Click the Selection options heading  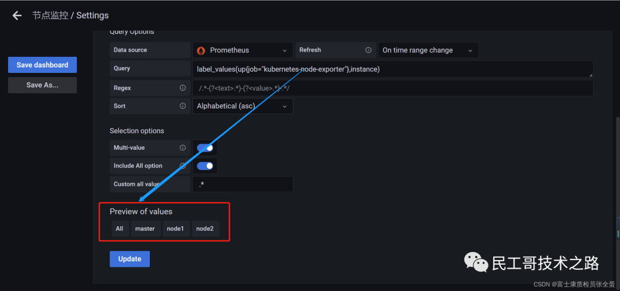point(137,130)
